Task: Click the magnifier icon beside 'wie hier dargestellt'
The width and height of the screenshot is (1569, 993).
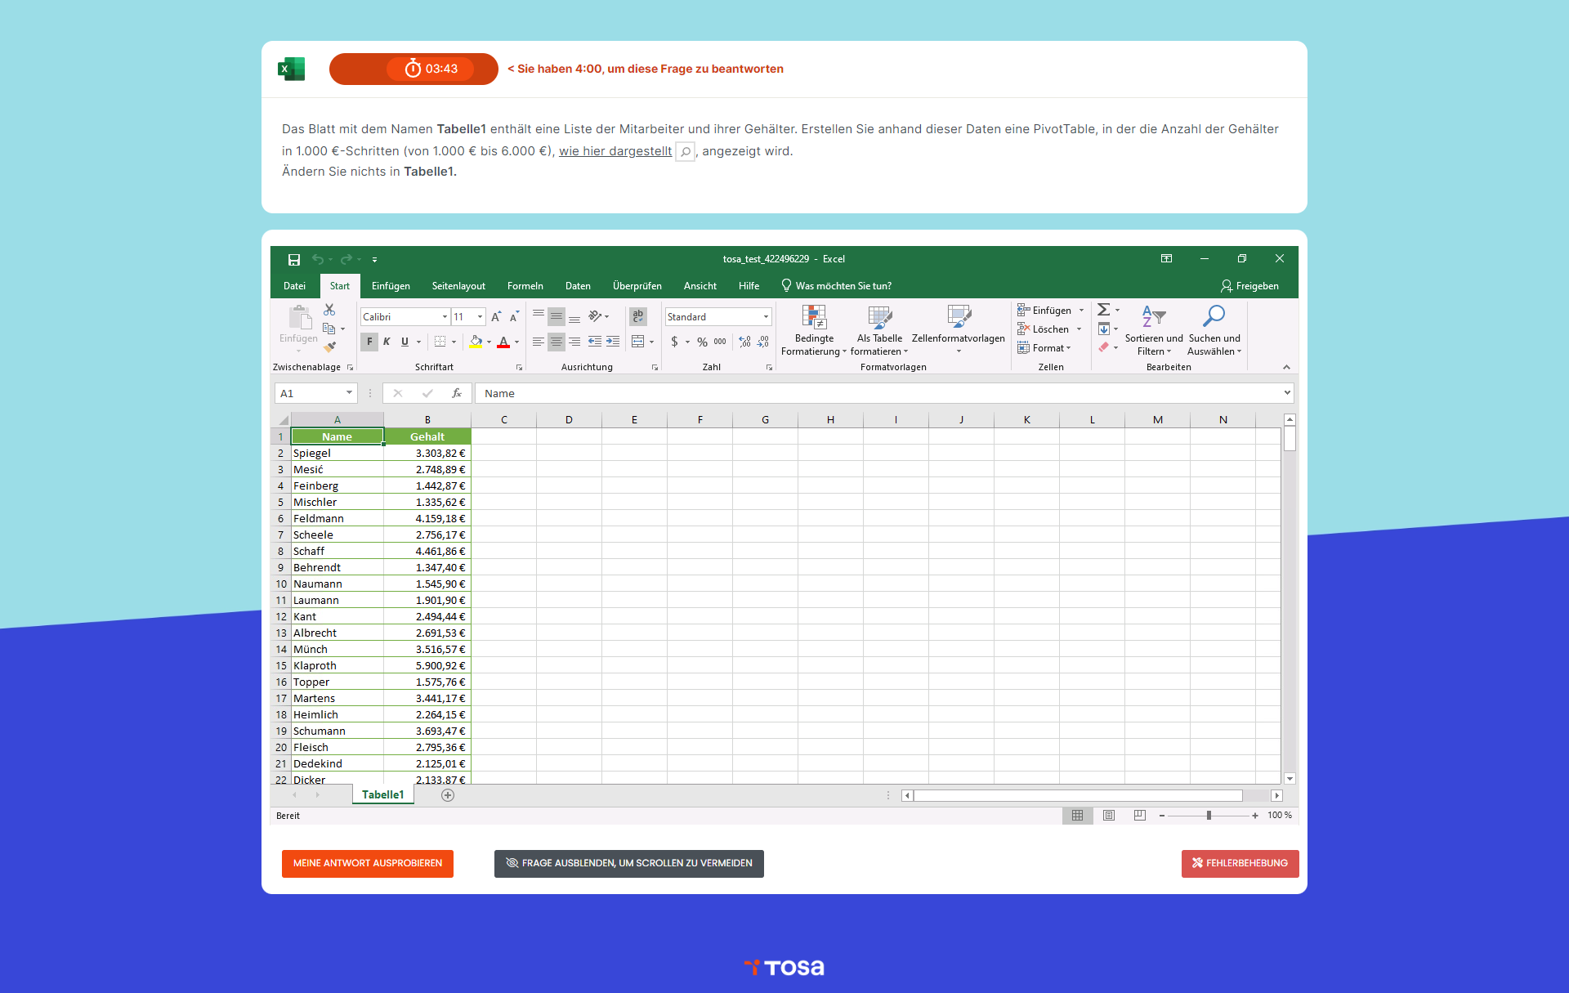Action: click(x=685, y=152)
